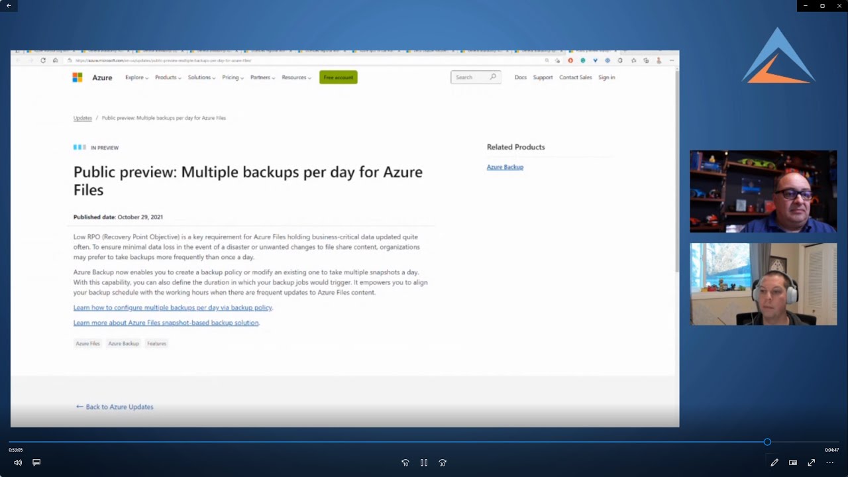The height and width of the screenshot is (477, 848).
Task: Click the webcam thumbnail of man with headphones
Action: [763, 284]
